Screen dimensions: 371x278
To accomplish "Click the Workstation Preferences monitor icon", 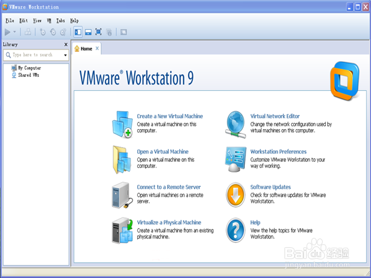I will (x=236, y=159).
